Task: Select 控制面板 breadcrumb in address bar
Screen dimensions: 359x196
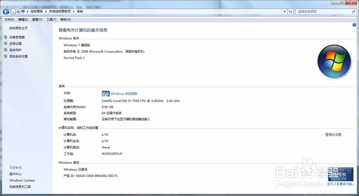Action: click(37, 12)
